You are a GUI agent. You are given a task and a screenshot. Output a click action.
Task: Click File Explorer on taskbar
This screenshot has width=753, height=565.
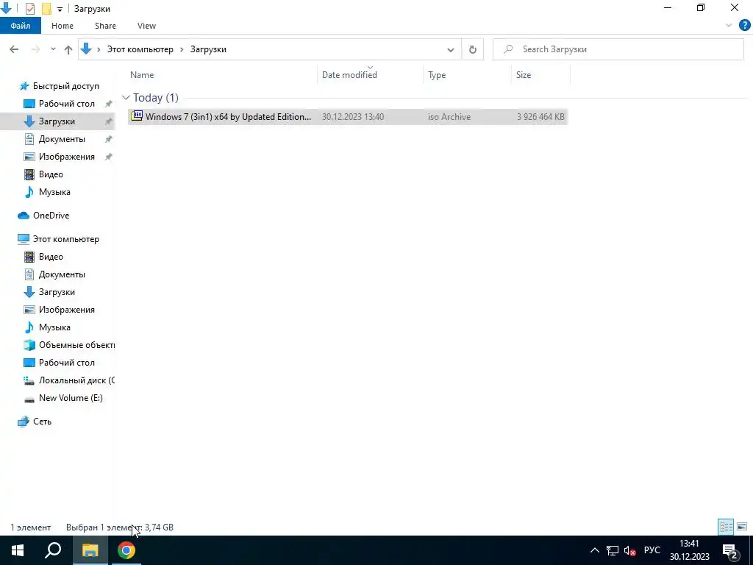coord(90,550)
